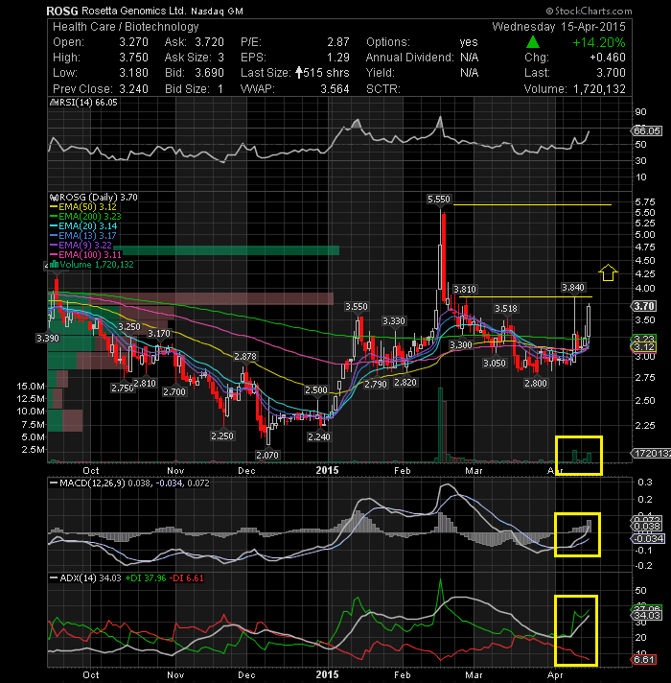The width and height of the screenshot is (671, 683).
Task: Click the 3.810 price label
Action: [x=465, y=290]
